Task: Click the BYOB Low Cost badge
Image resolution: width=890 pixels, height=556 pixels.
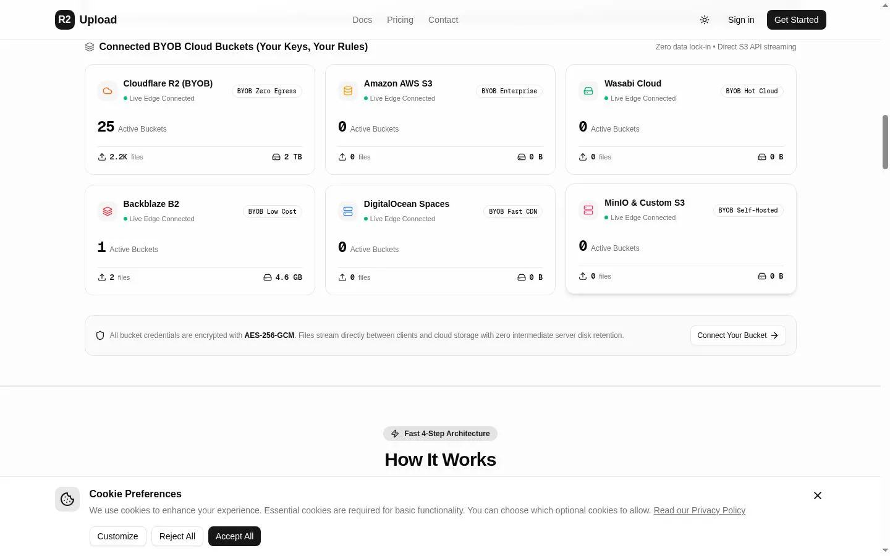Action: point(273,211)
